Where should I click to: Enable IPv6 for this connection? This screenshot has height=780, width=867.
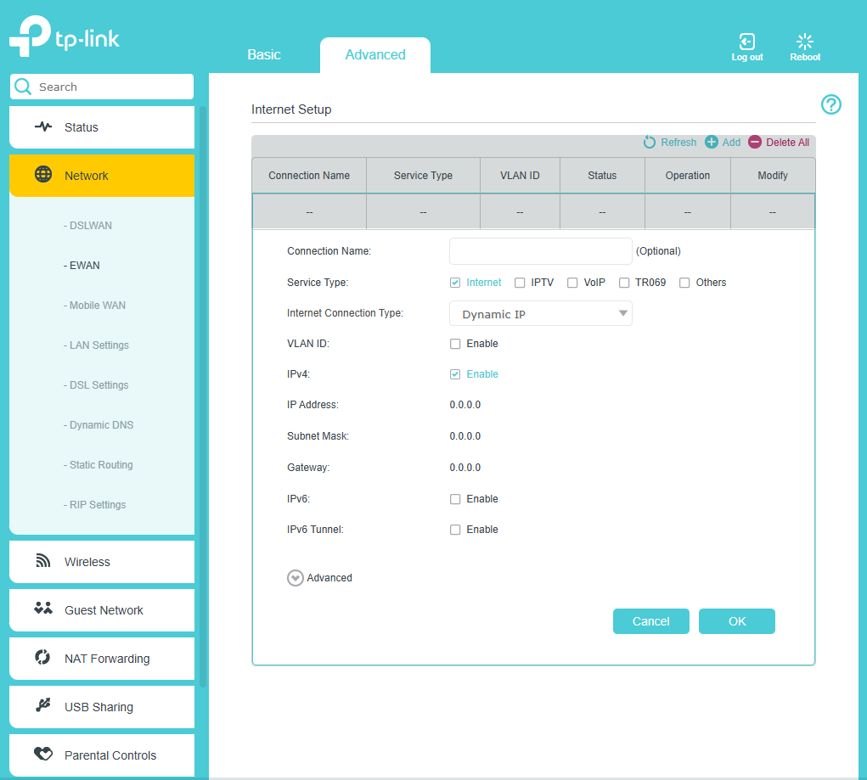(x=455, y=499)
